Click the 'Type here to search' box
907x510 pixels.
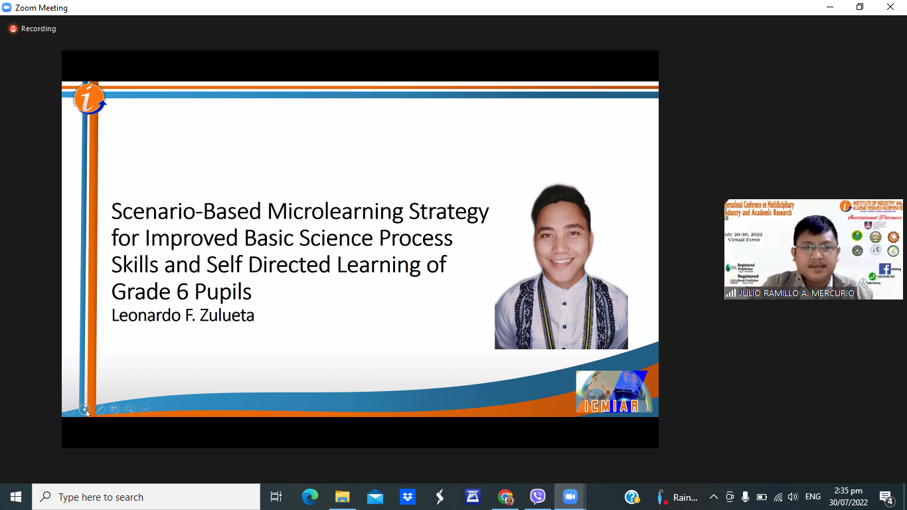click(146, 497)
